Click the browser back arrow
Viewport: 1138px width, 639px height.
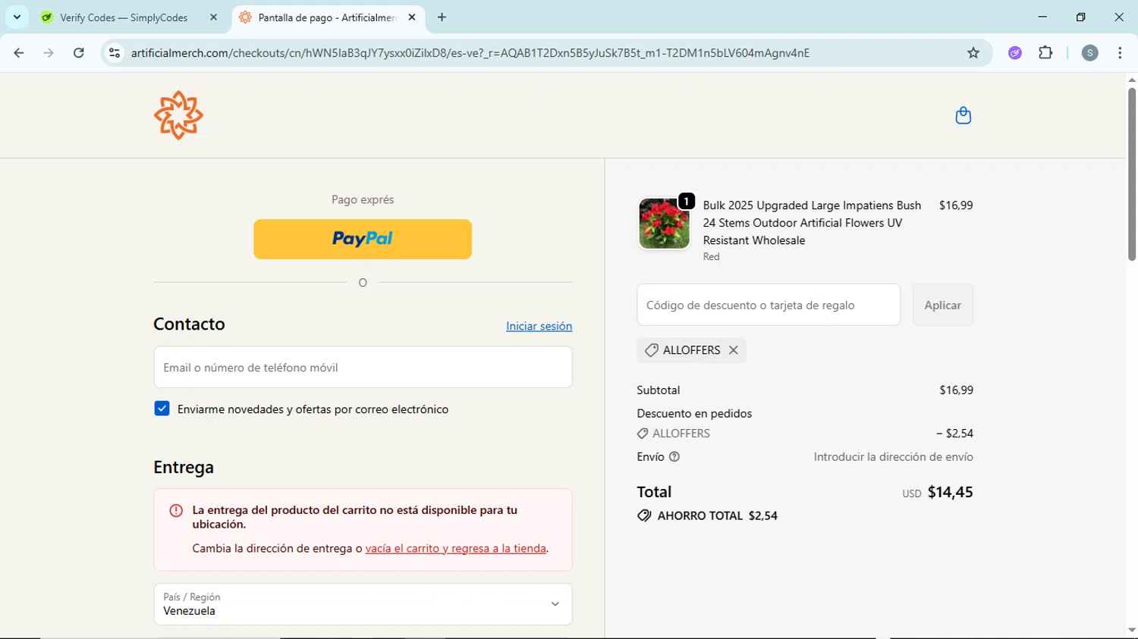19,53
